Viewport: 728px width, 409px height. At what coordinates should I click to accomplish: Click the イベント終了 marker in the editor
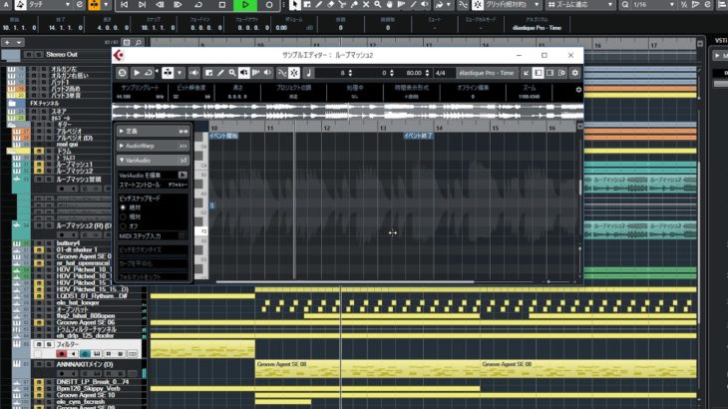(x=418, y=136)
